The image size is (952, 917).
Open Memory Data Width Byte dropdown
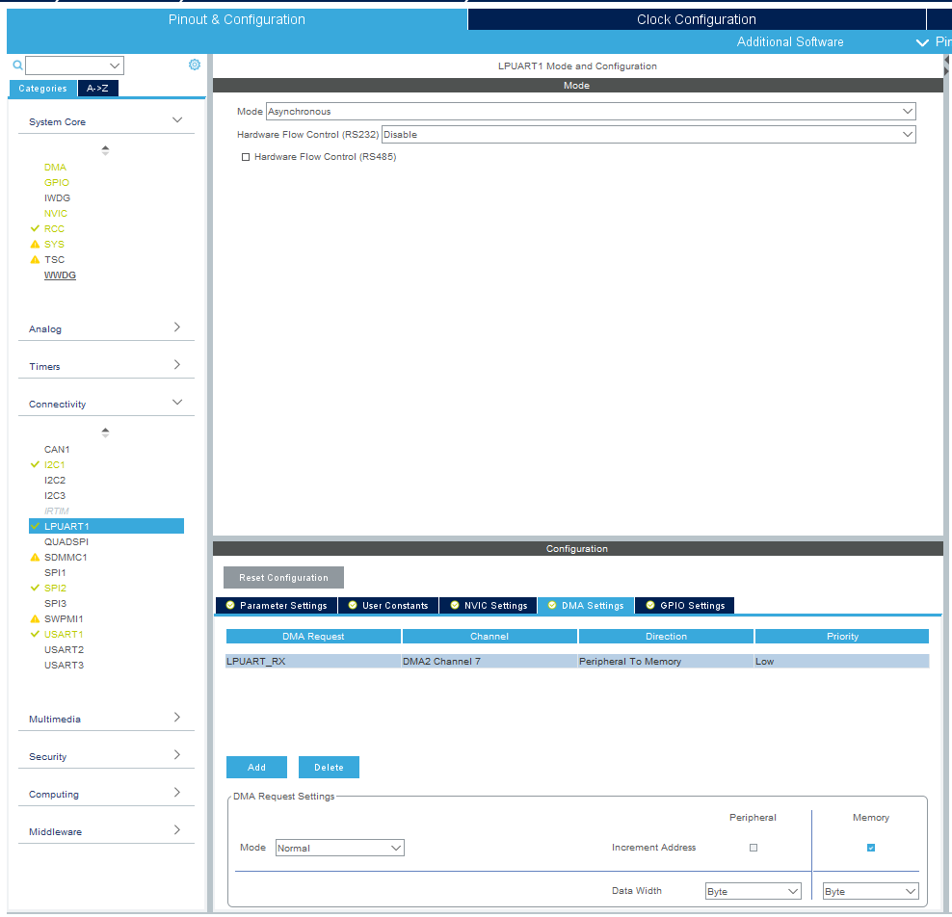870,891
